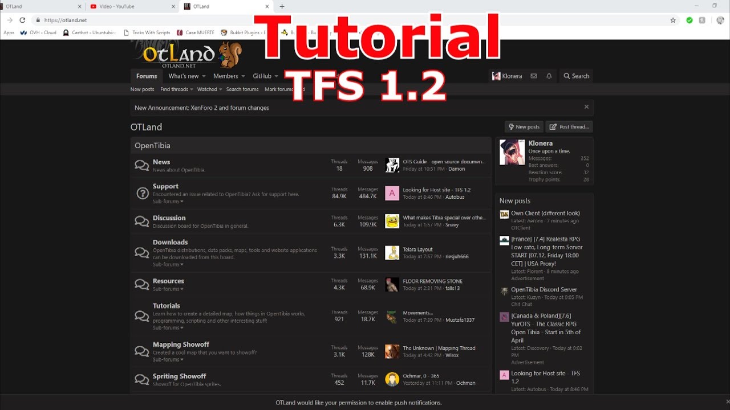Open the Mapping Showoff forum link
Viewport: 730px width, 410px height.
181,345
